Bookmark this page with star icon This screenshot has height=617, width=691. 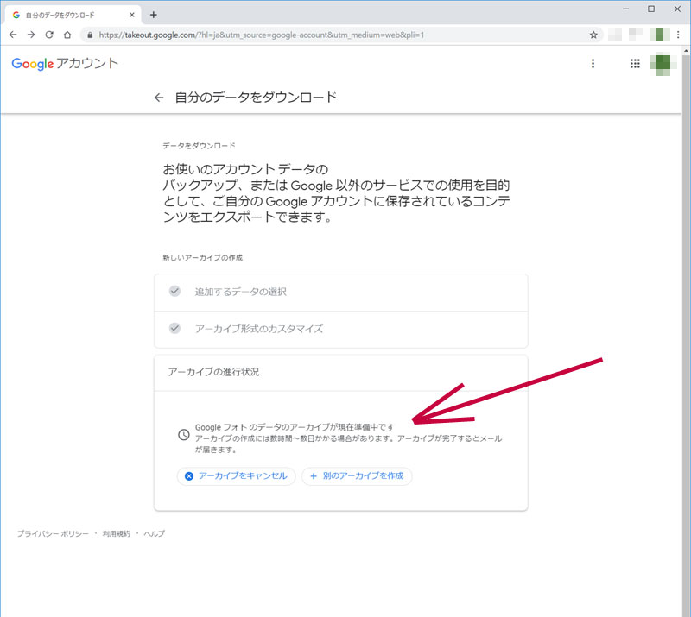[x=593, y=35]
